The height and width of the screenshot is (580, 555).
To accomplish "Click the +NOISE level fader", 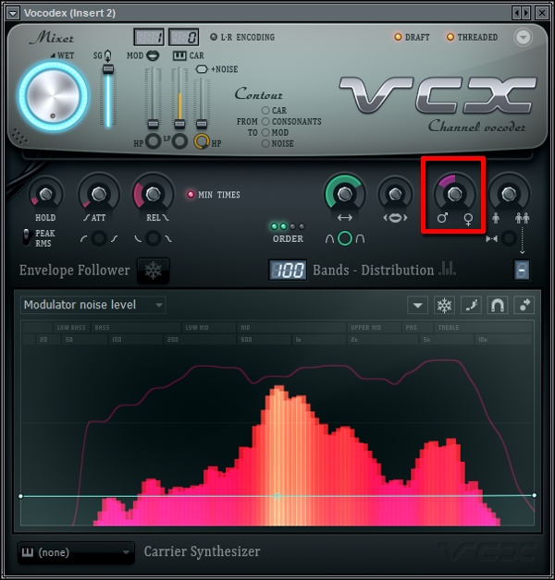I will [202, 124].
